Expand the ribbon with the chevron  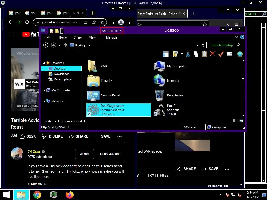point(236,37)
